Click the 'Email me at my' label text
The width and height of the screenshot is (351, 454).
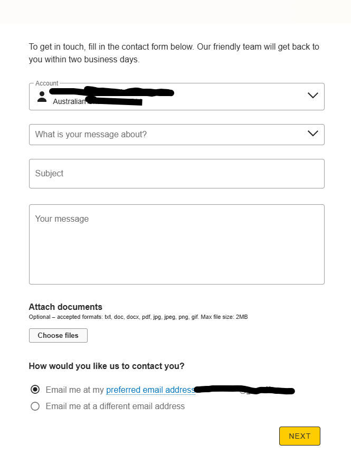[75, 390]
